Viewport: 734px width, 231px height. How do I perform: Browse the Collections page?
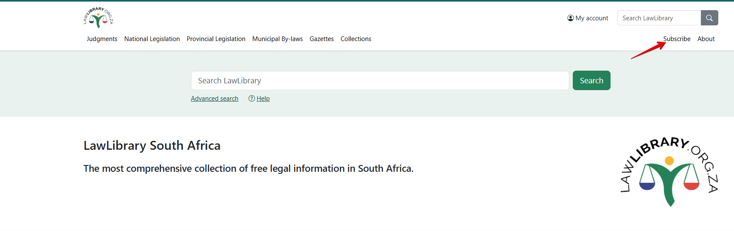tap(356, 39)
